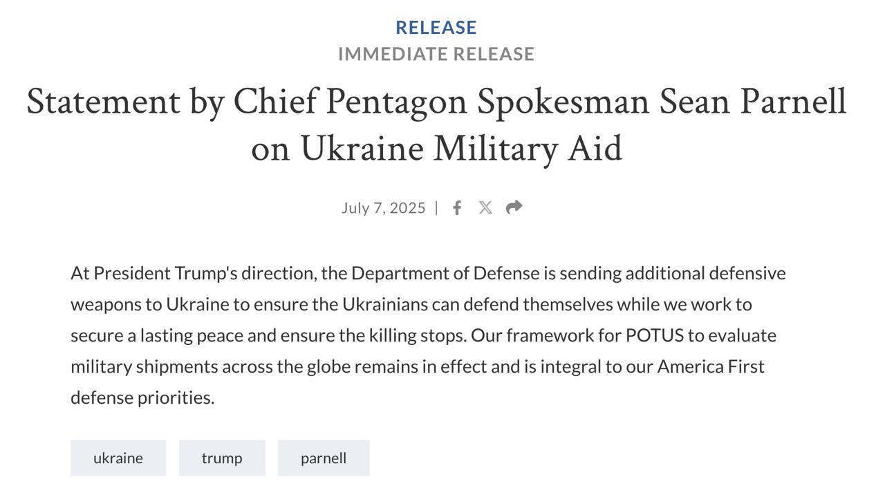Click 'Sean Parnell' in the headline
This screenshot has height=495, width=885.
752,102
